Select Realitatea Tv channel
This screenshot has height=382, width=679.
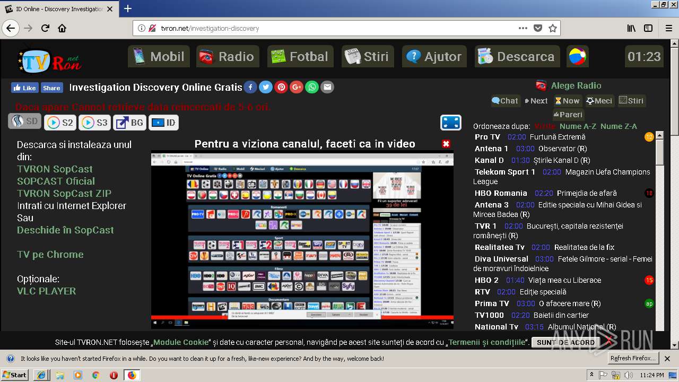(x=500, y=247)
